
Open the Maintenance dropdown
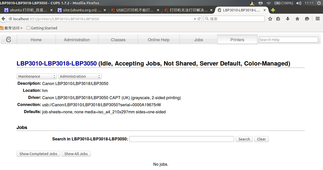click(37, 76)
